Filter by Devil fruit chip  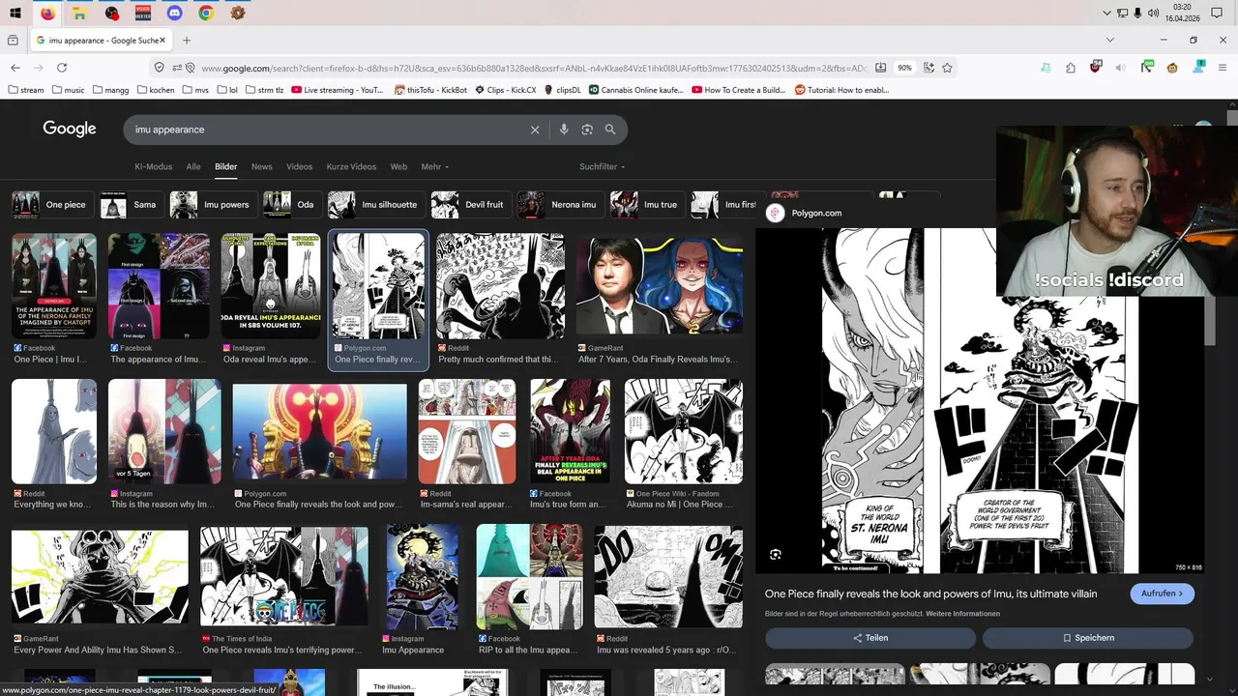click(x=471, y=205)
